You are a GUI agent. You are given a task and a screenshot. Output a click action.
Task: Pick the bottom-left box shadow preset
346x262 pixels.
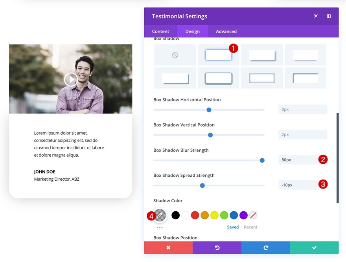point(175,78)
